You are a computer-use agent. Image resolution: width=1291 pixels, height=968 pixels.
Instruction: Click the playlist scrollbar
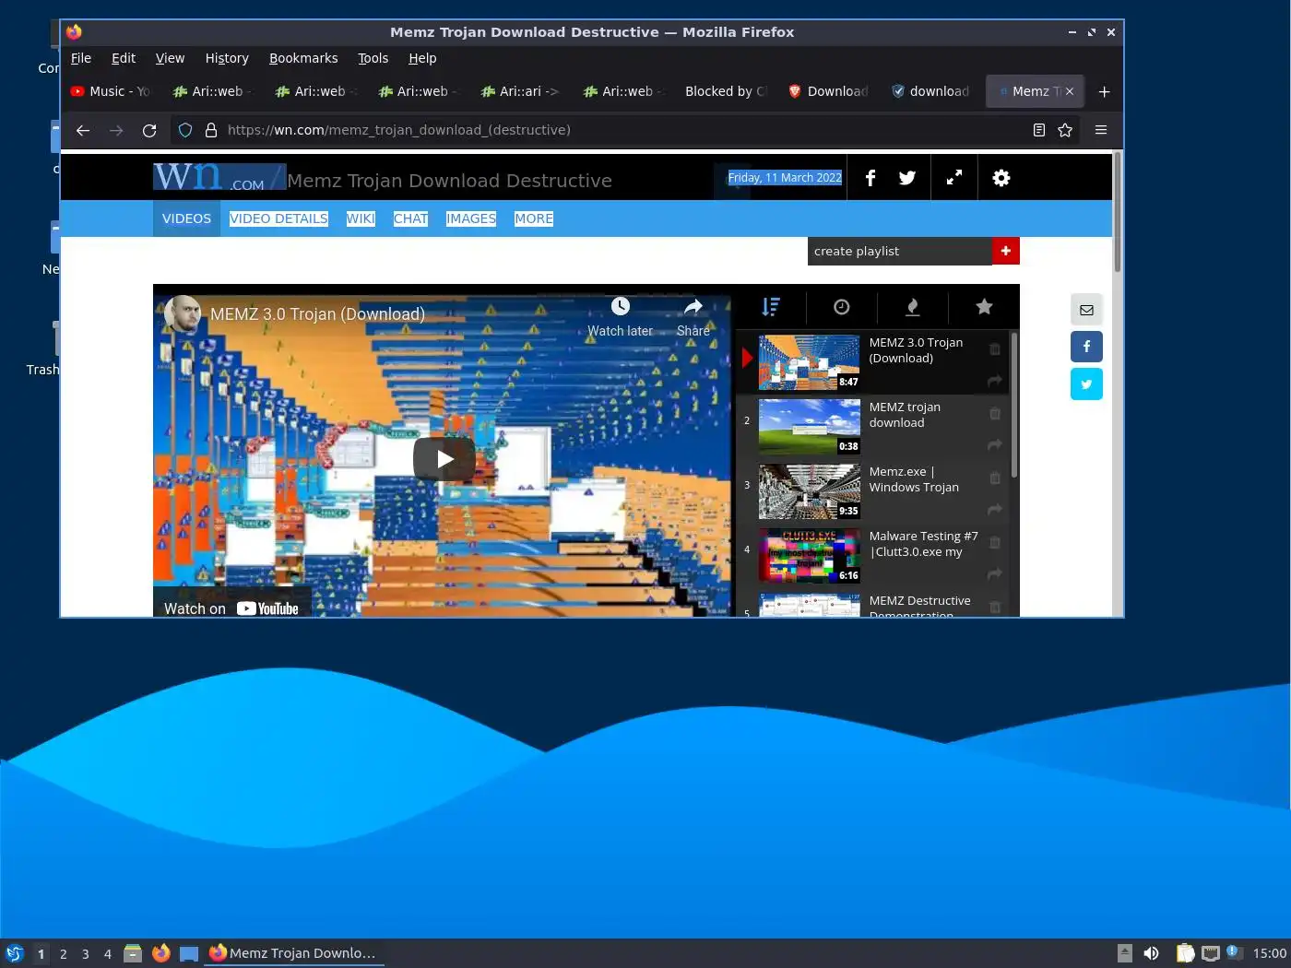(x=1014, y=406)
